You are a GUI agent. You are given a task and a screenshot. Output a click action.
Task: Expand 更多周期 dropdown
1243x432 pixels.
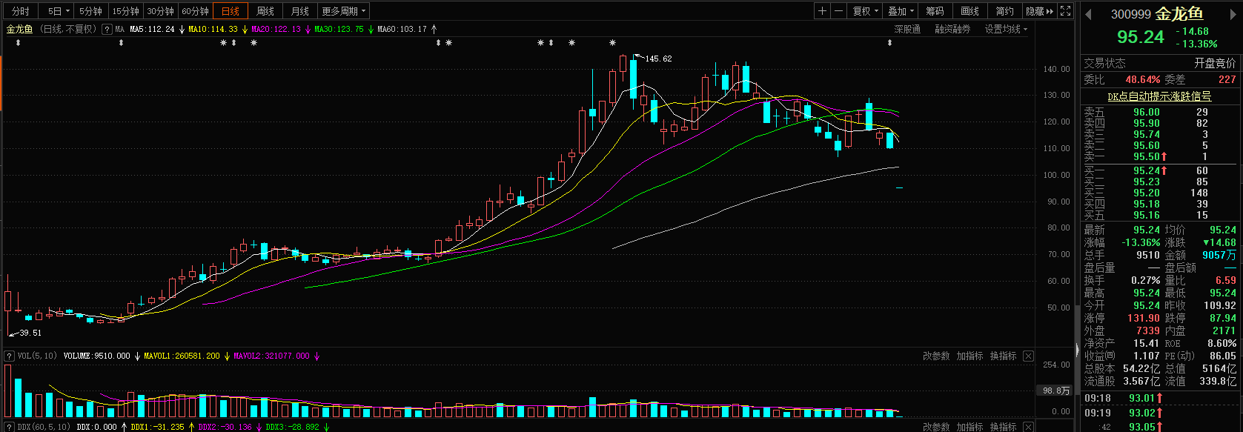(x=343, y=11)
